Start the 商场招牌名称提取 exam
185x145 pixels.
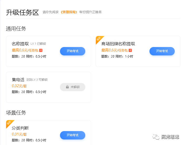(162, 51)
